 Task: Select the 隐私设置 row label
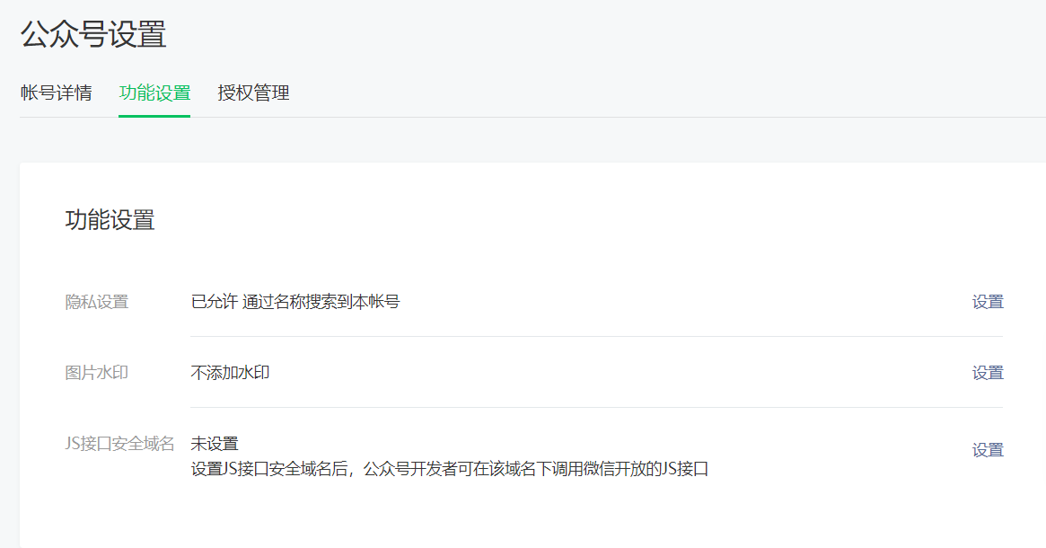(x=97, y=302)
